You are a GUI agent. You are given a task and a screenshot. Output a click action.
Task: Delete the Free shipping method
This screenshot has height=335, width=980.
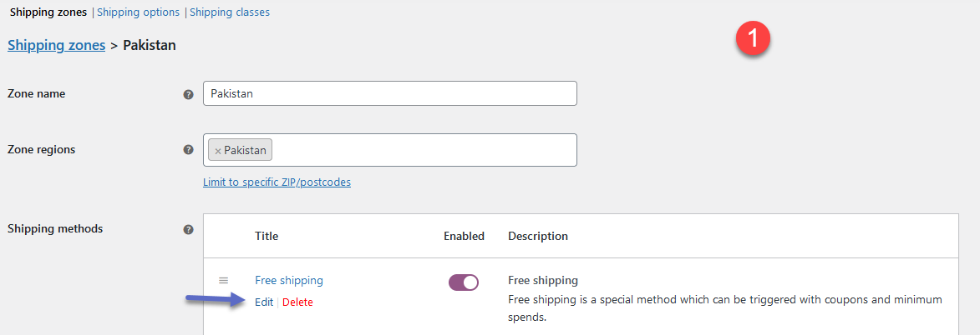(297, 302)
